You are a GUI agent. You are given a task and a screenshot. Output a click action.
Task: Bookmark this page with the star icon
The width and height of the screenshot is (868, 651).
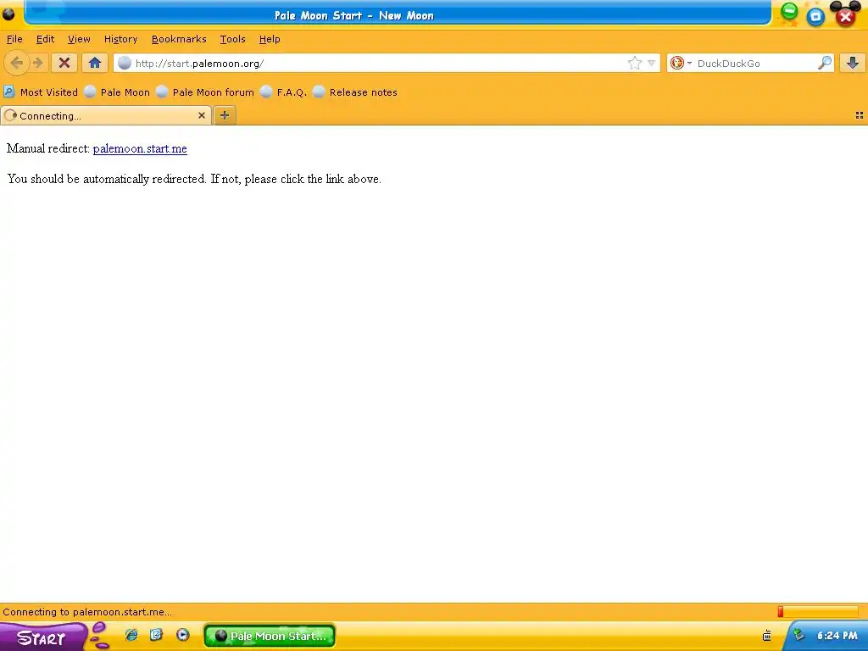point(634,63)
